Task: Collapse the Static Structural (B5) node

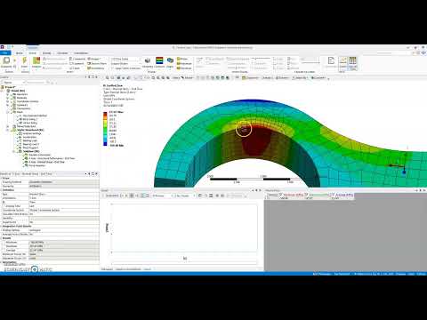Action: click(x=8, y=130)
